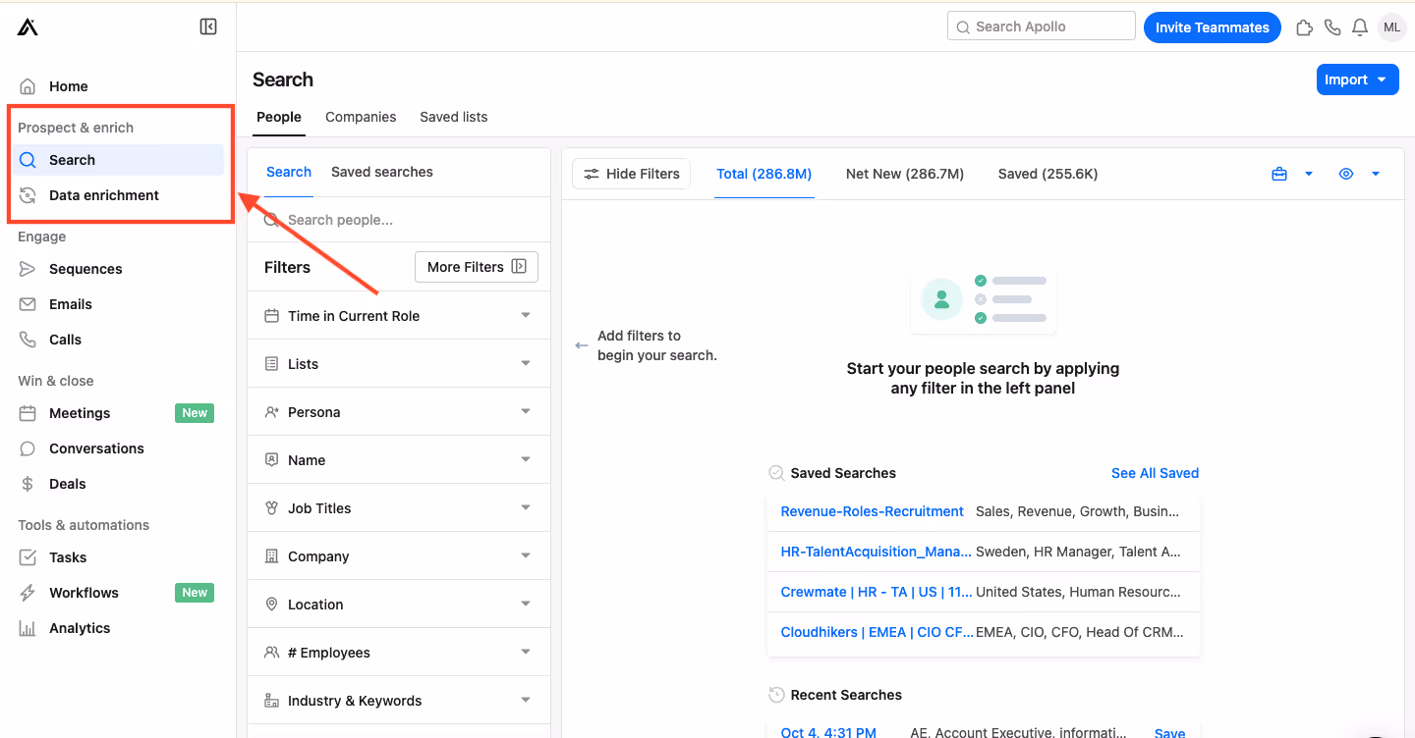The height and width of the screenshot is (738, 1415).
Task: Click the Search item in sidebar
Action: (x=118, y=160)
